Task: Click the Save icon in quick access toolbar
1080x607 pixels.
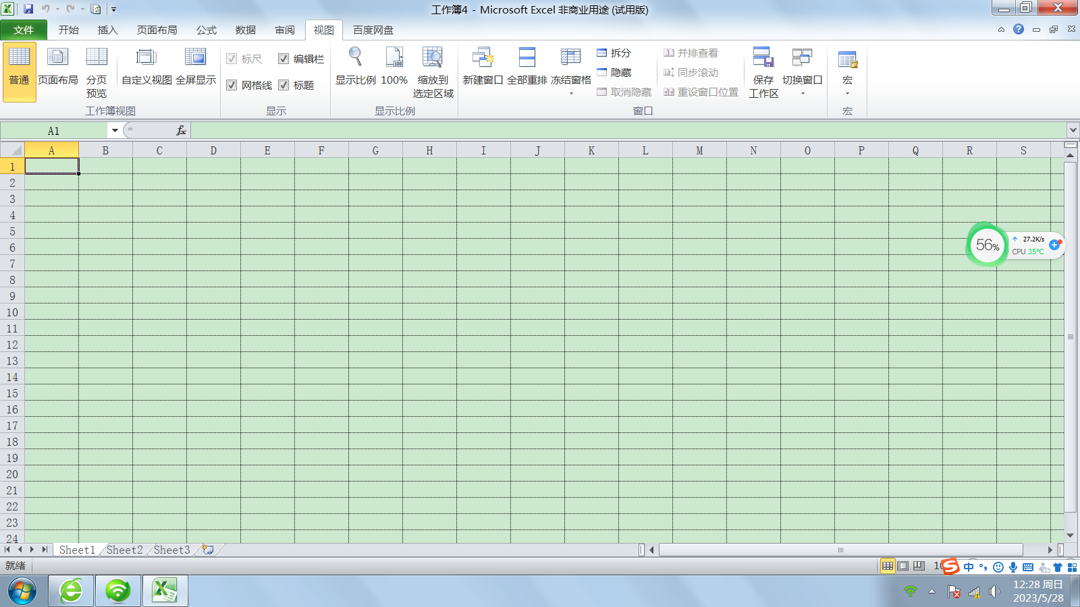Action: [x=28, y=9]
